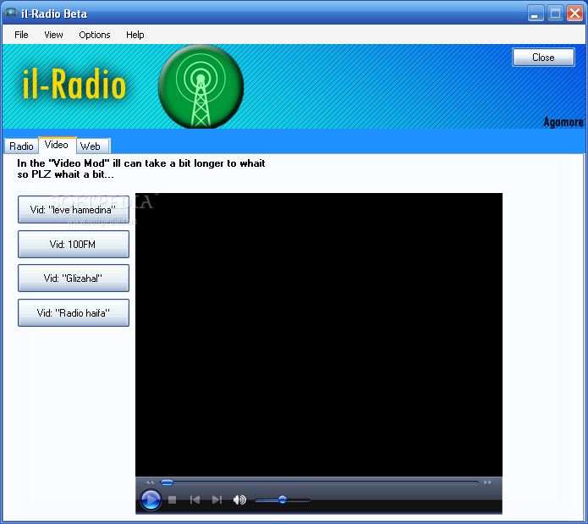Play the "leve hamedina" video
Screen dimensions: 588x524
74,210
